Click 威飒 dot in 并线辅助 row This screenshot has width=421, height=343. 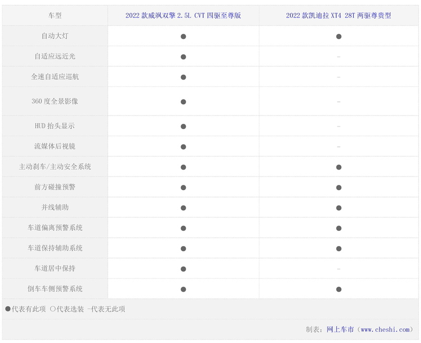(183, 208)
